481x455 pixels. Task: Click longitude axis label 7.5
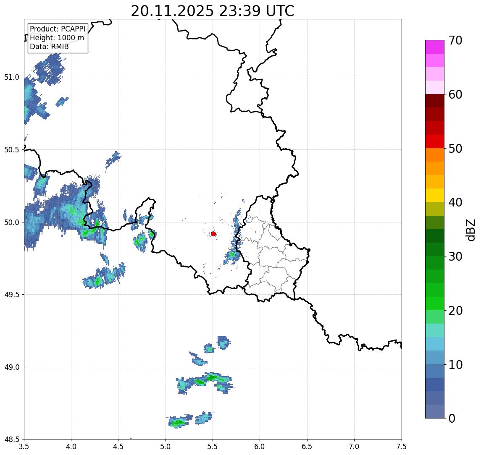402,447
